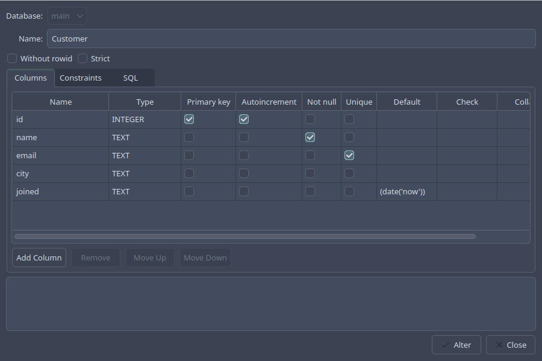Click the TEXT type cell for email

pyautogui.click(x=145, y=155)
